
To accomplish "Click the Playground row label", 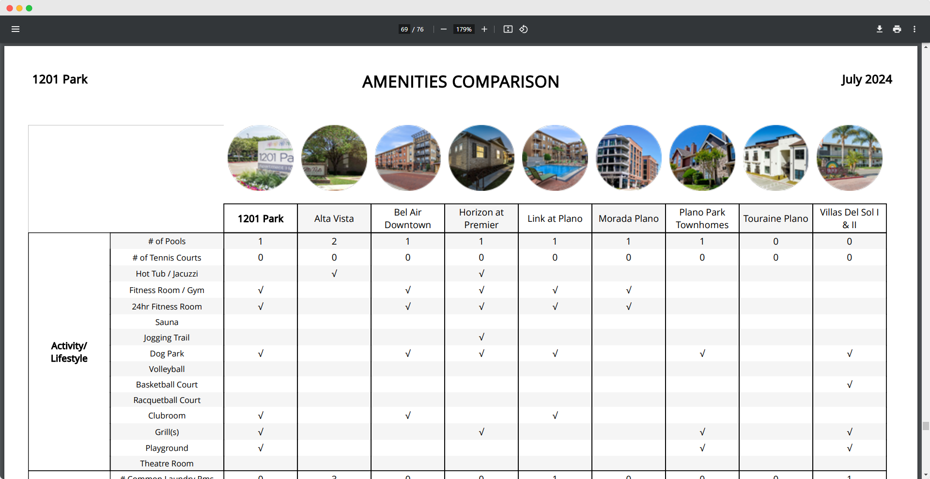I will [x=167, y=448].
